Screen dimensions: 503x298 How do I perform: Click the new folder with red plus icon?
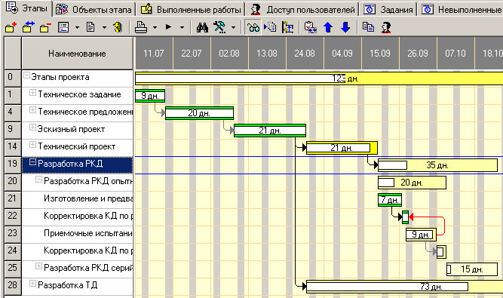pyautogui.click(x=11, y=28)
